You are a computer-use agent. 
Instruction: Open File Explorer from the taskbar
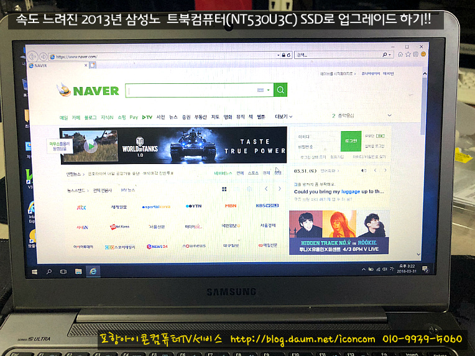click(x=78, y=272)
